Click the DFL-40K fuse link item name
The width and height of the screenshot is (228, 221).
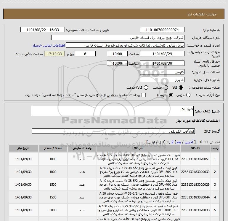(x=139, y=185)
